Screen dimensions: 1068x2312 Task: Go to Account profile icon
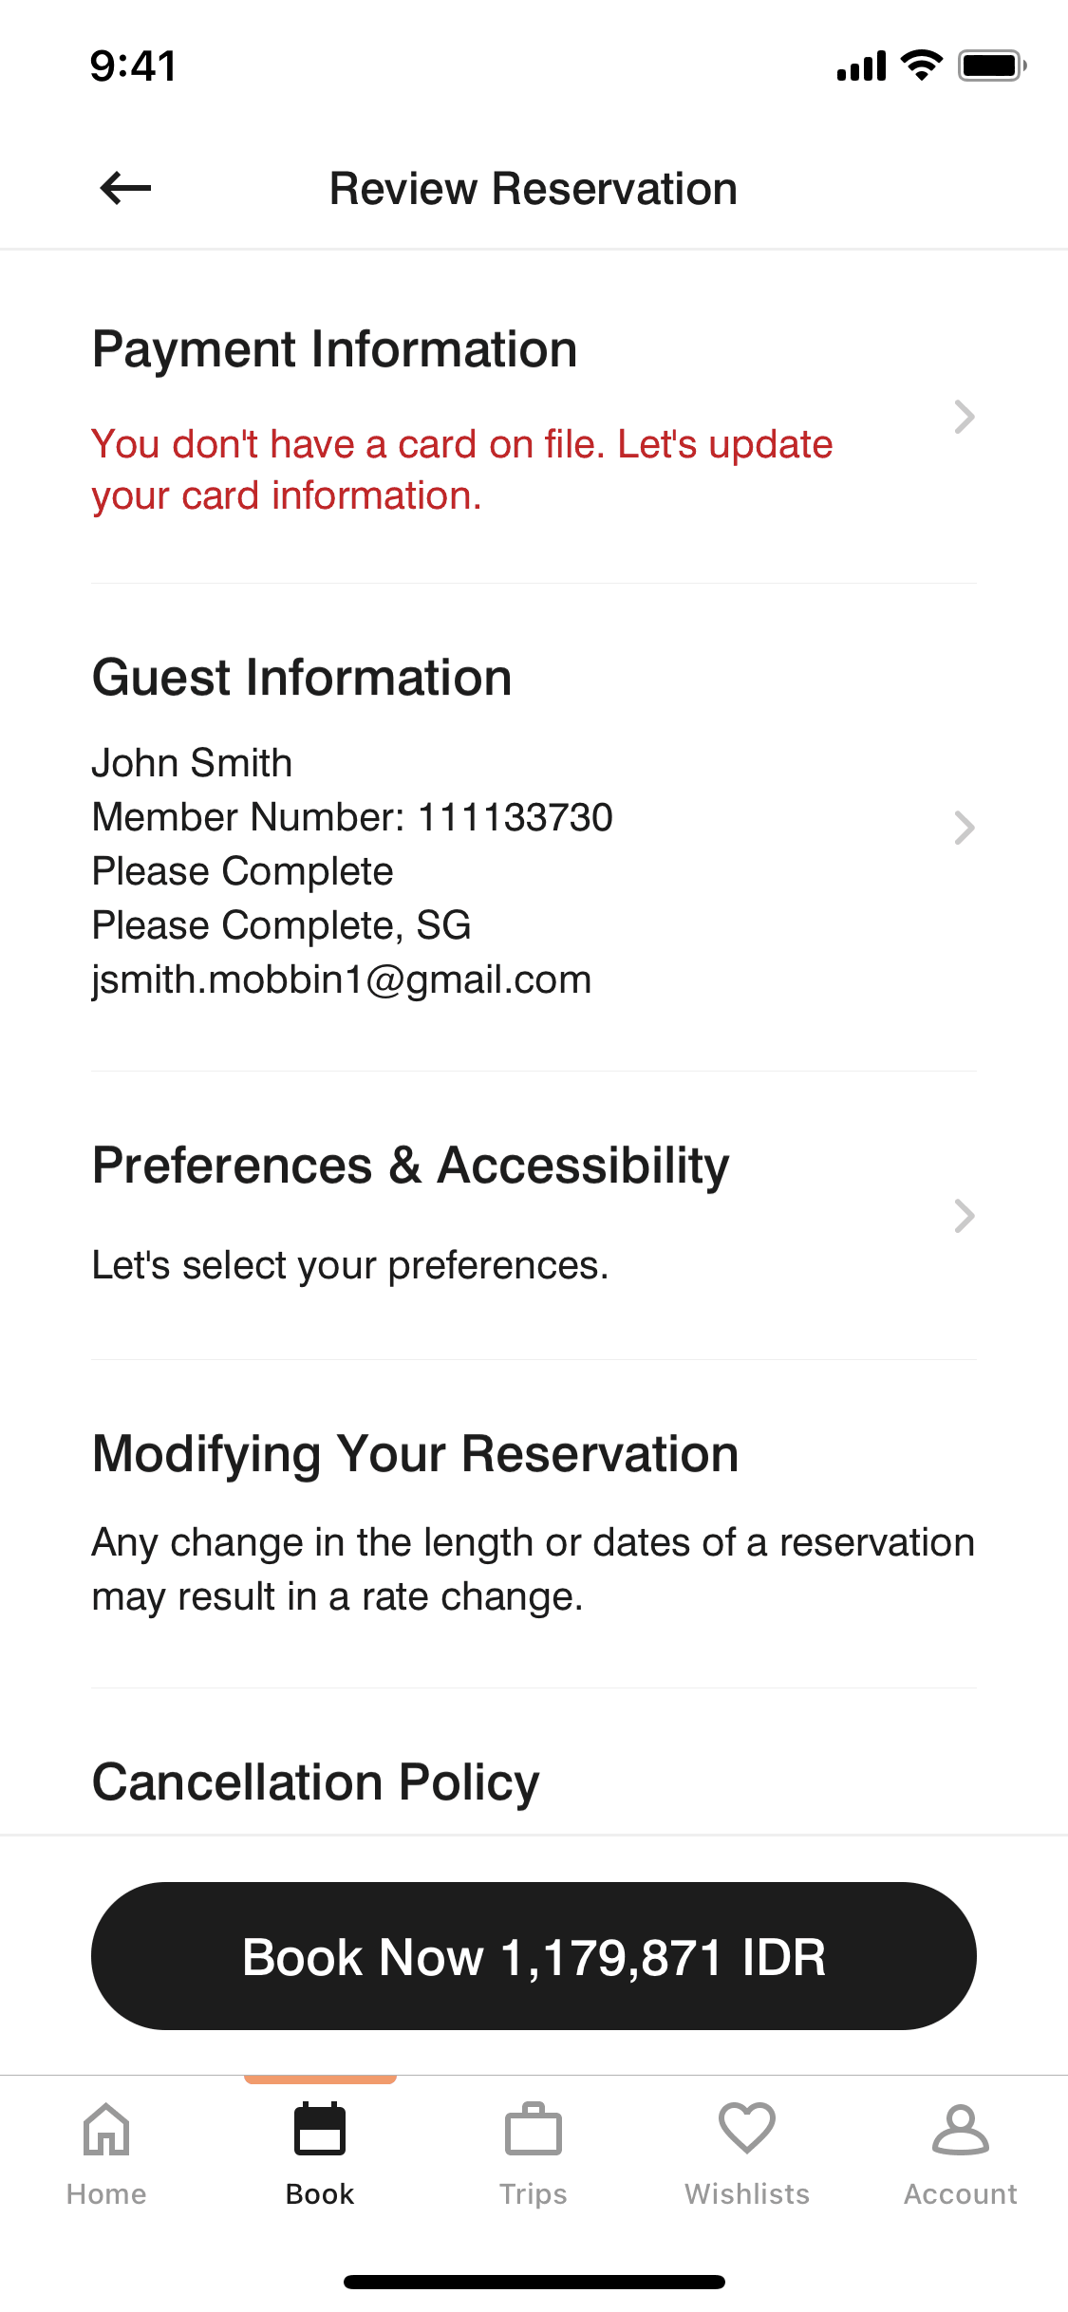coord(961,2129)
